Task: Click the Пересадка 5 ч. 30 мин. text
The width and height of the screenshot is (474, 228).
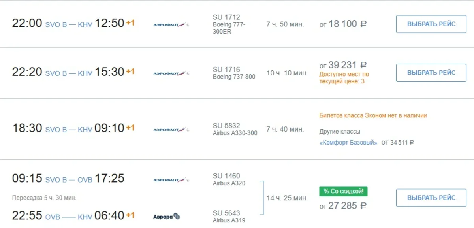Action: point(44,198)
